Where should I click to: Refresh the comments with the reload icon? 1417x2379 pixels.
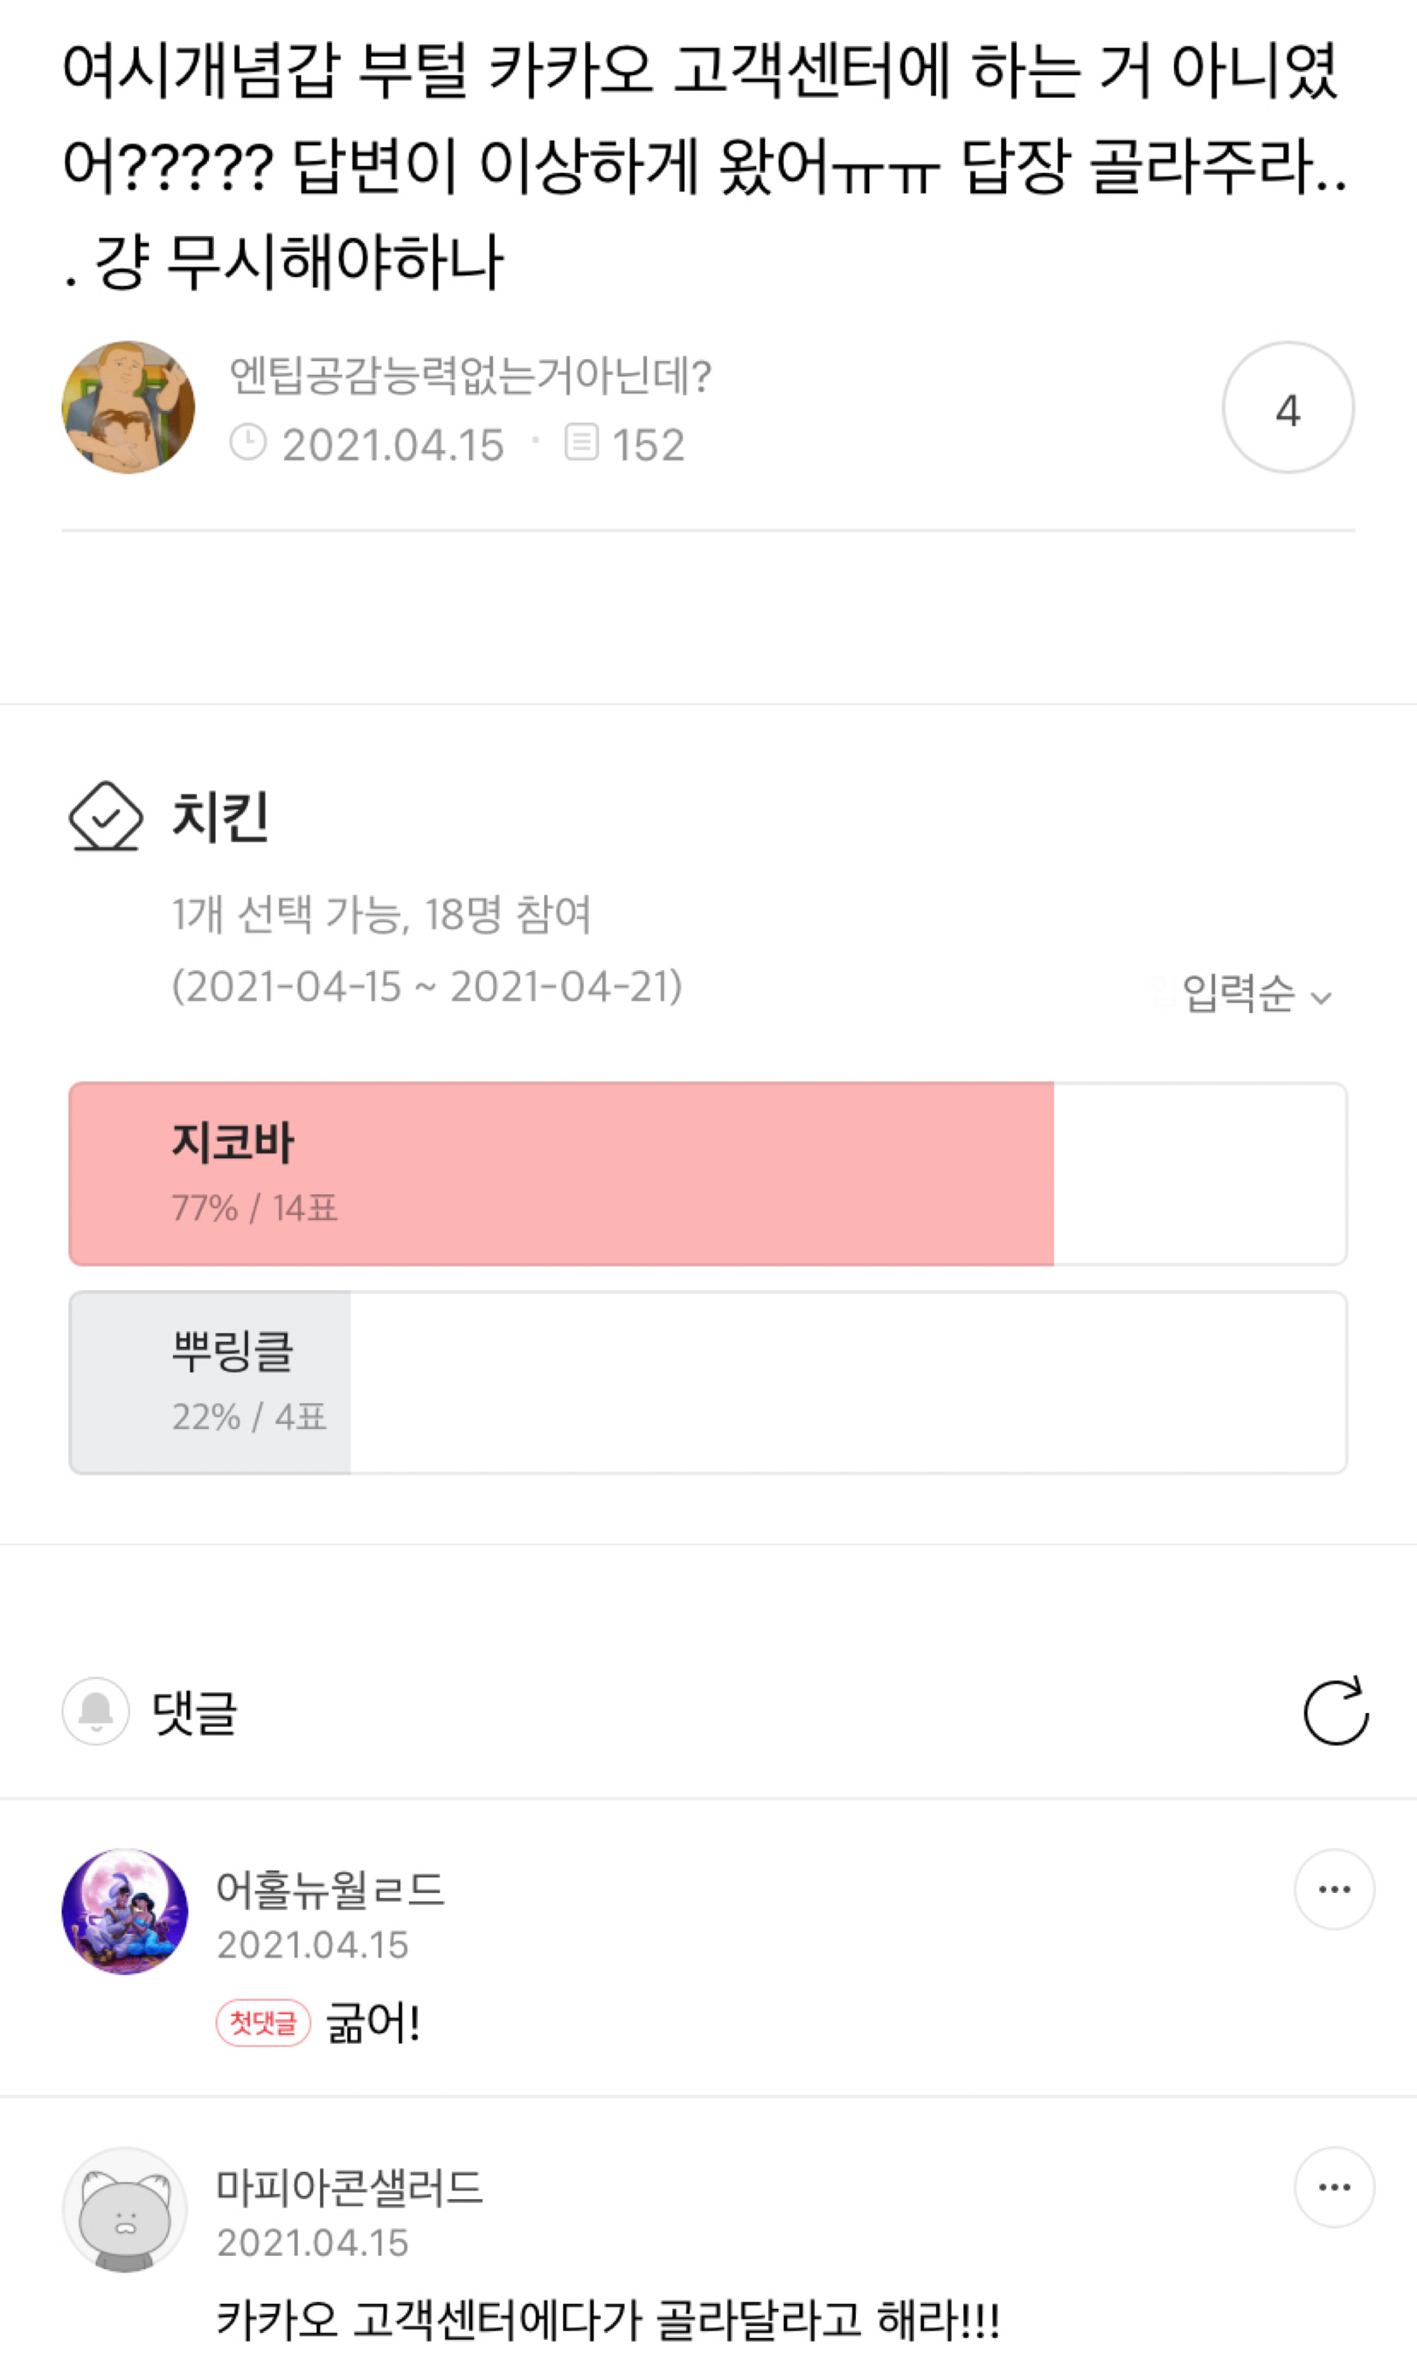click(1335, 1712)
